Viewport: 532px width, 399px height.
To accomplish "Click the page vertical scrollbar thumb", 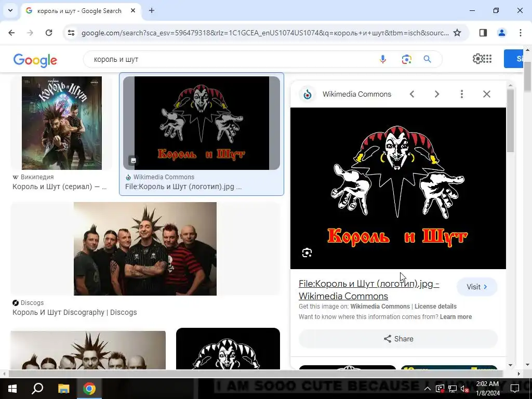I will click(528, 76).
